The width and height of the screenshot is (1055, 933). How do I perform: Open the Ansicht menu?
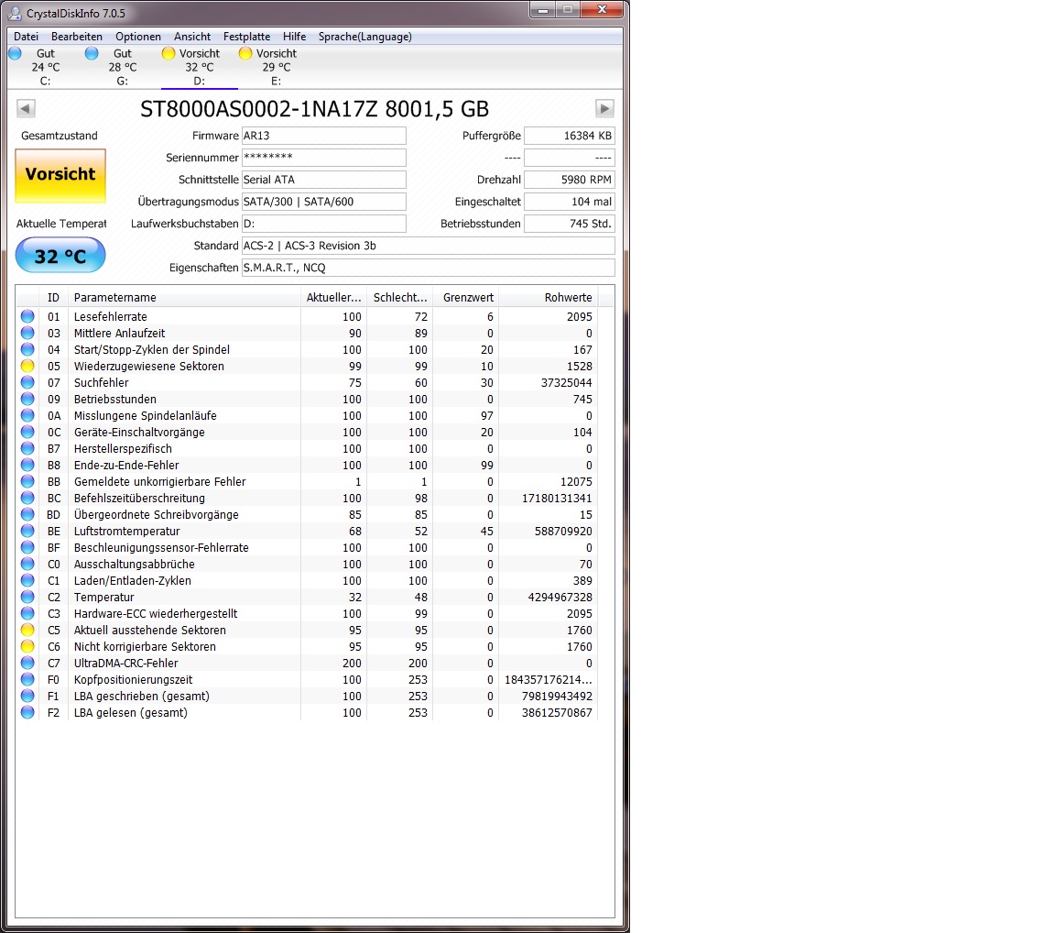(191, 37)
